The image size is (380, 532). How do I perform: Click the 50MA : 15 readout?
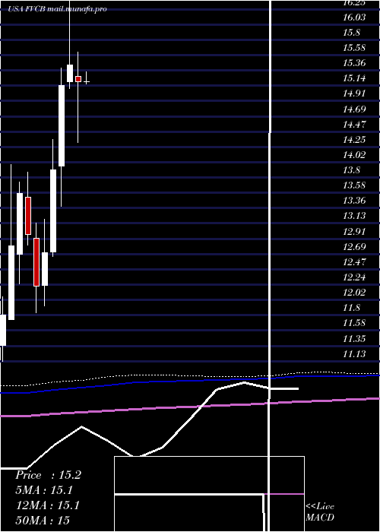[43, 521]
